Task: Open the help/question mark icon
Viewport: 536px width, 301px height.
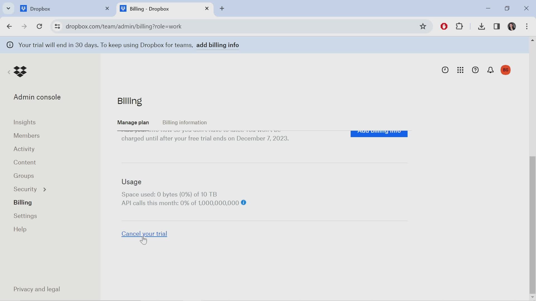Action: pyautogui.click(x=475, y=69)
